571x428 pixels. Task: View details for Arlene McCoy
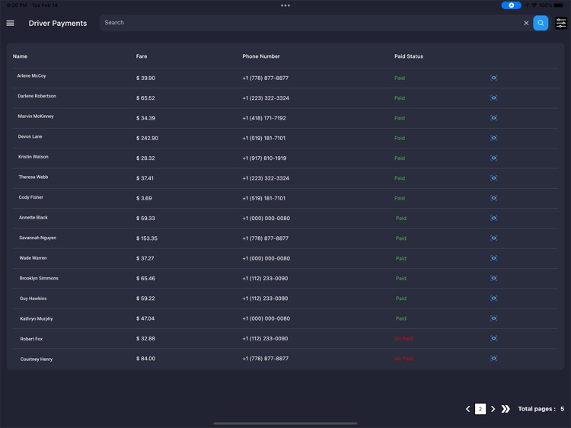[x=493, y=78]
